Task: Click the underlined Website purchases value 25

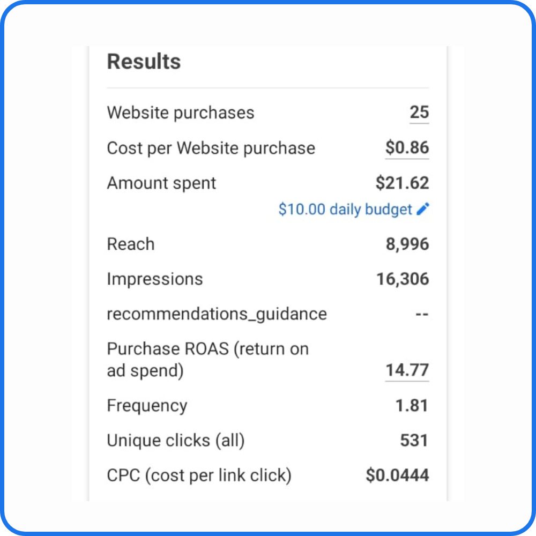Action: [x=420, y=113]
